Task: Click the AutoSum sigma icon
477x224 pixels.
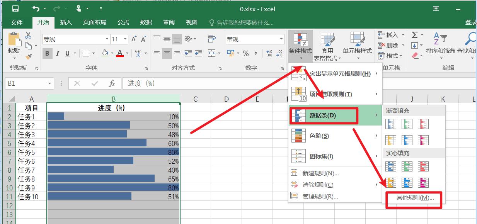Action: pyautogui.click(x=415, y=35)
